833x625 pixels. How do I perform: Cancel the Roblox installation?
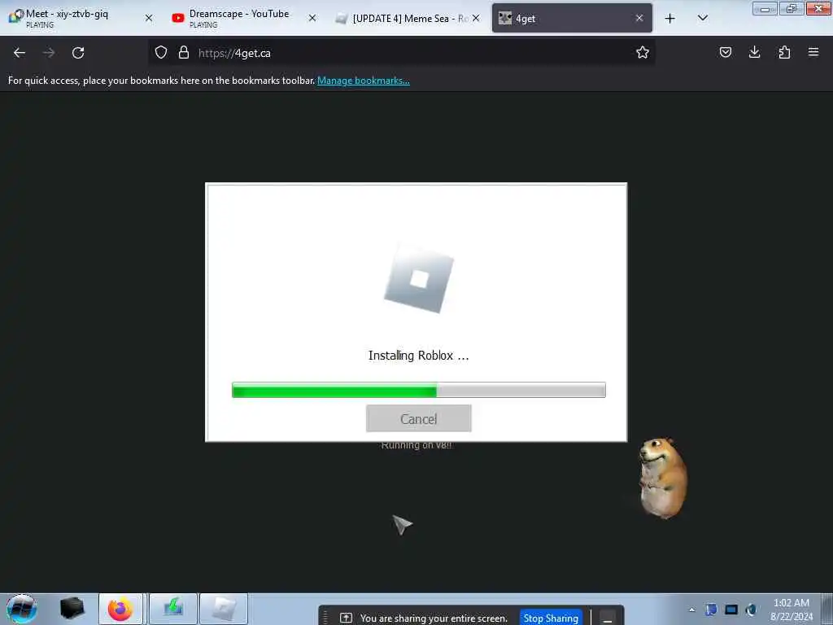[x=419, y=419]
